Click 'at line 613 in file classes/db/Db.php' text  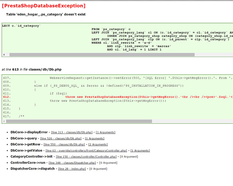pyautogui.click(x=32, y=69)
